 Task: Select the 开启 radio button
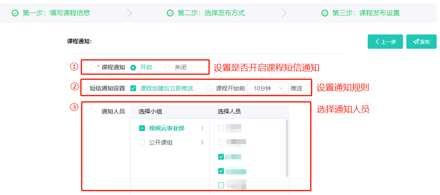tap(134, 68)
